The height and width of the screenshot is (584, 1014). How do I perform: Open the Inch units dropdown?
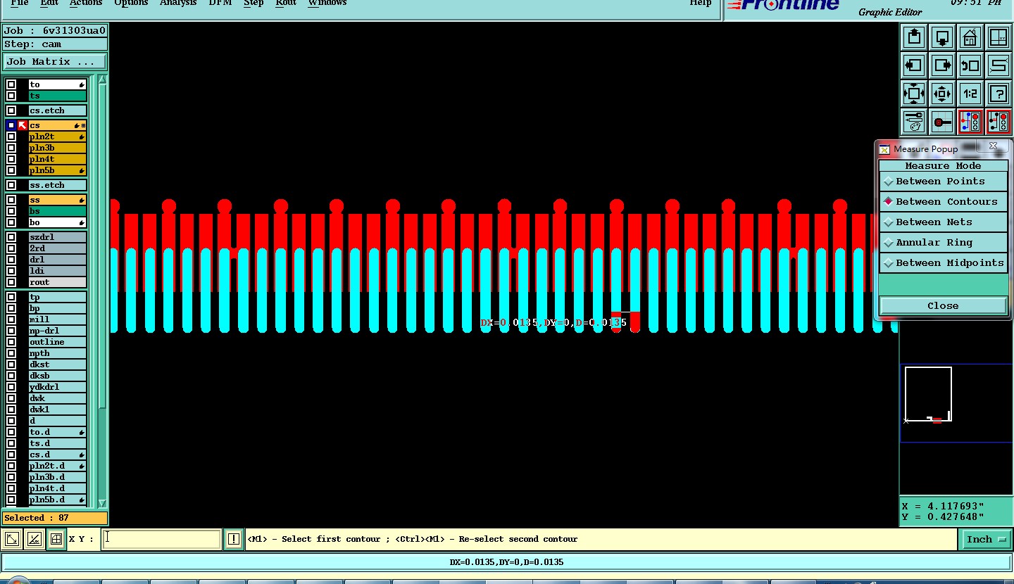pyautogui.click(x=985, y=540)
